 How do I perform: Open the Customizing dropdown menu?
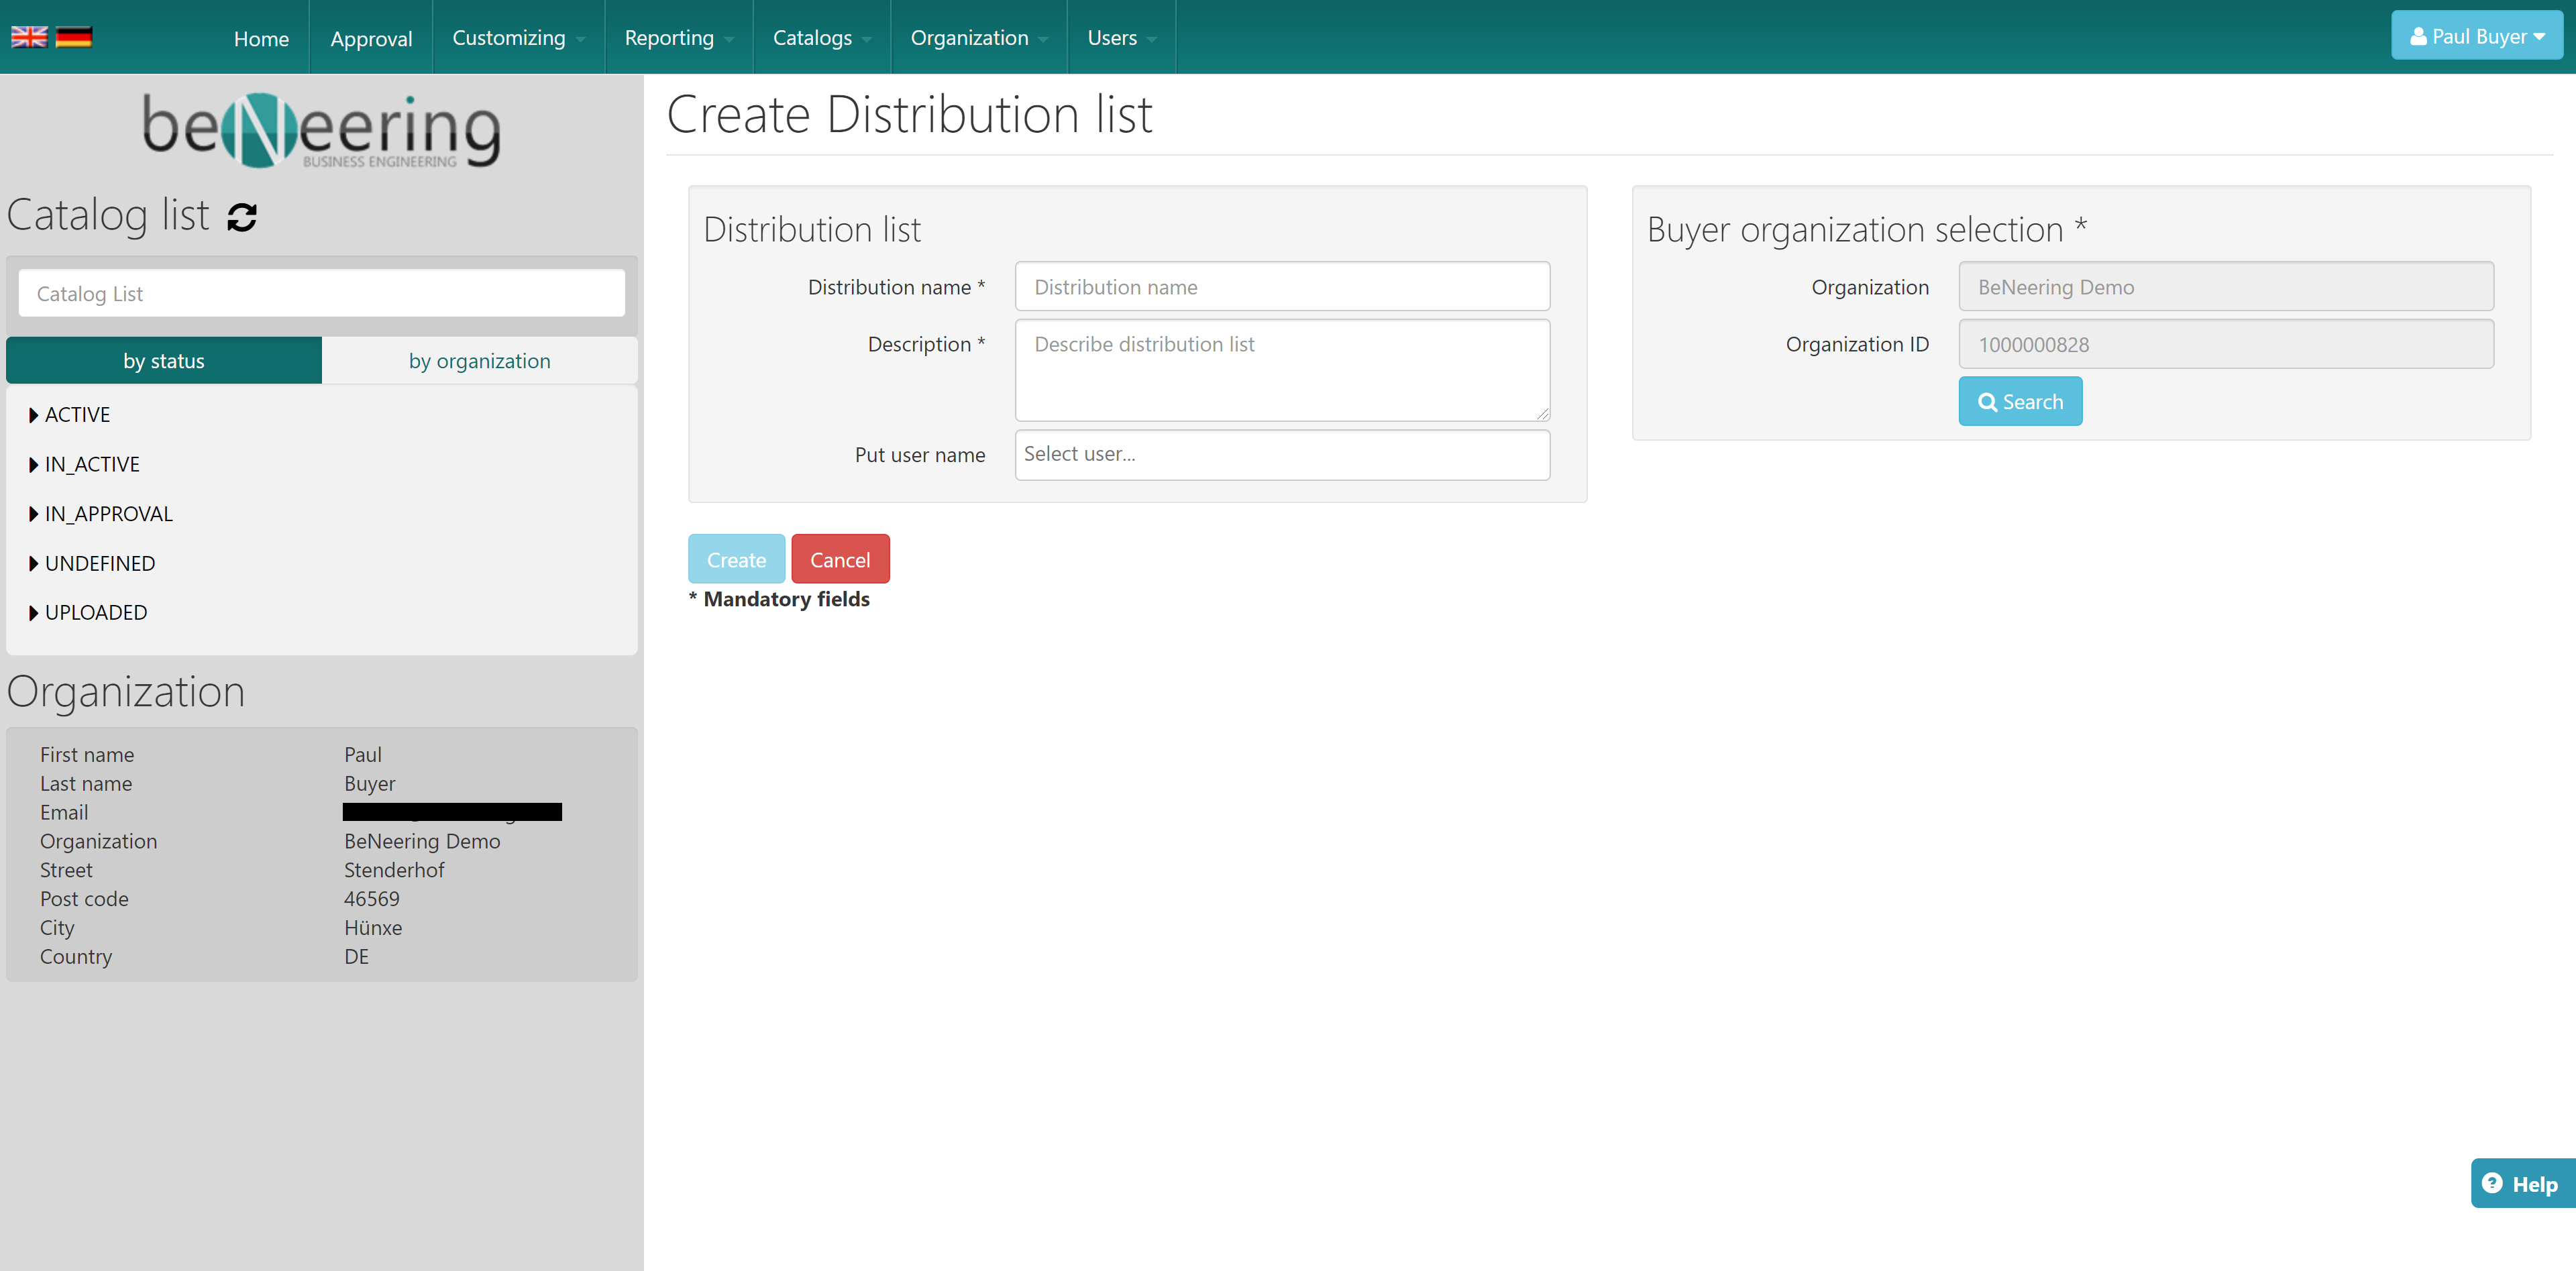517,38
